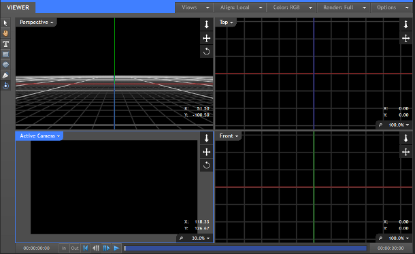Click the Top view dolly arrow icon
415x254 pixels.
pyautogui.click(x=405, y=25)
